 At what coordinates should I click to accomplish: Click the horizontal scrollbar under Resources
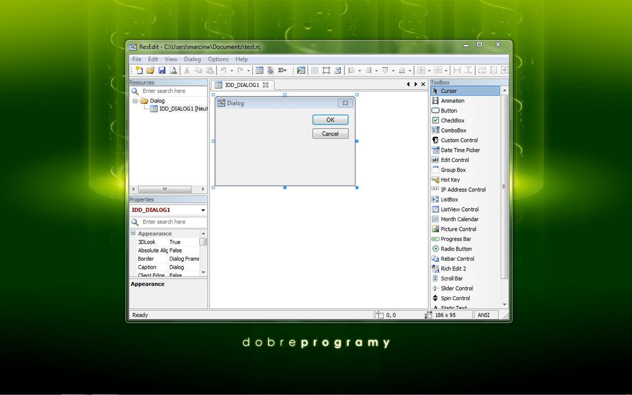[165, 189]
